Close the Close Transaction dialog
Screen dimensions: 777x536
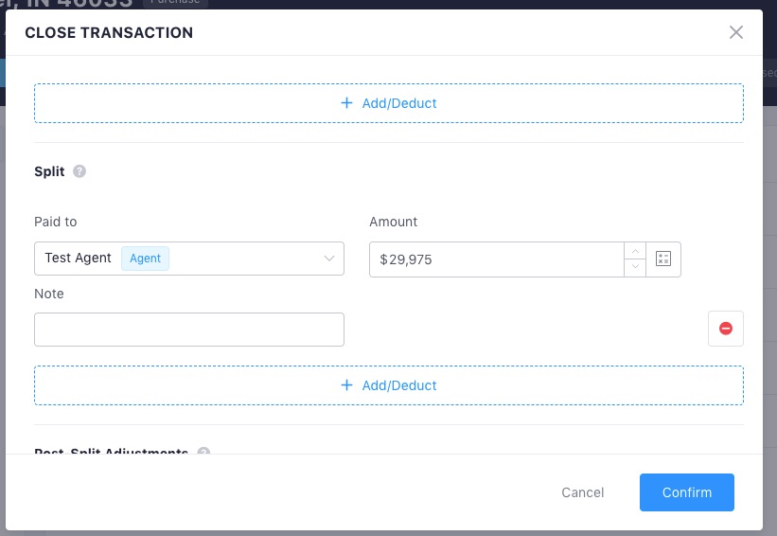[x=736, y=32]
